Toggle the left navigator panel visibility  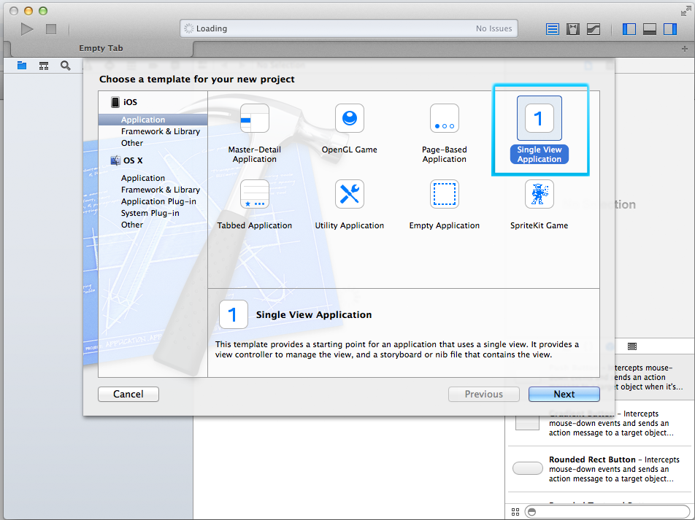(629, 29)
